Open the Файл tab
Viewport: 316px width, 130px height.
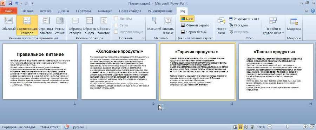tap(8, 11)
